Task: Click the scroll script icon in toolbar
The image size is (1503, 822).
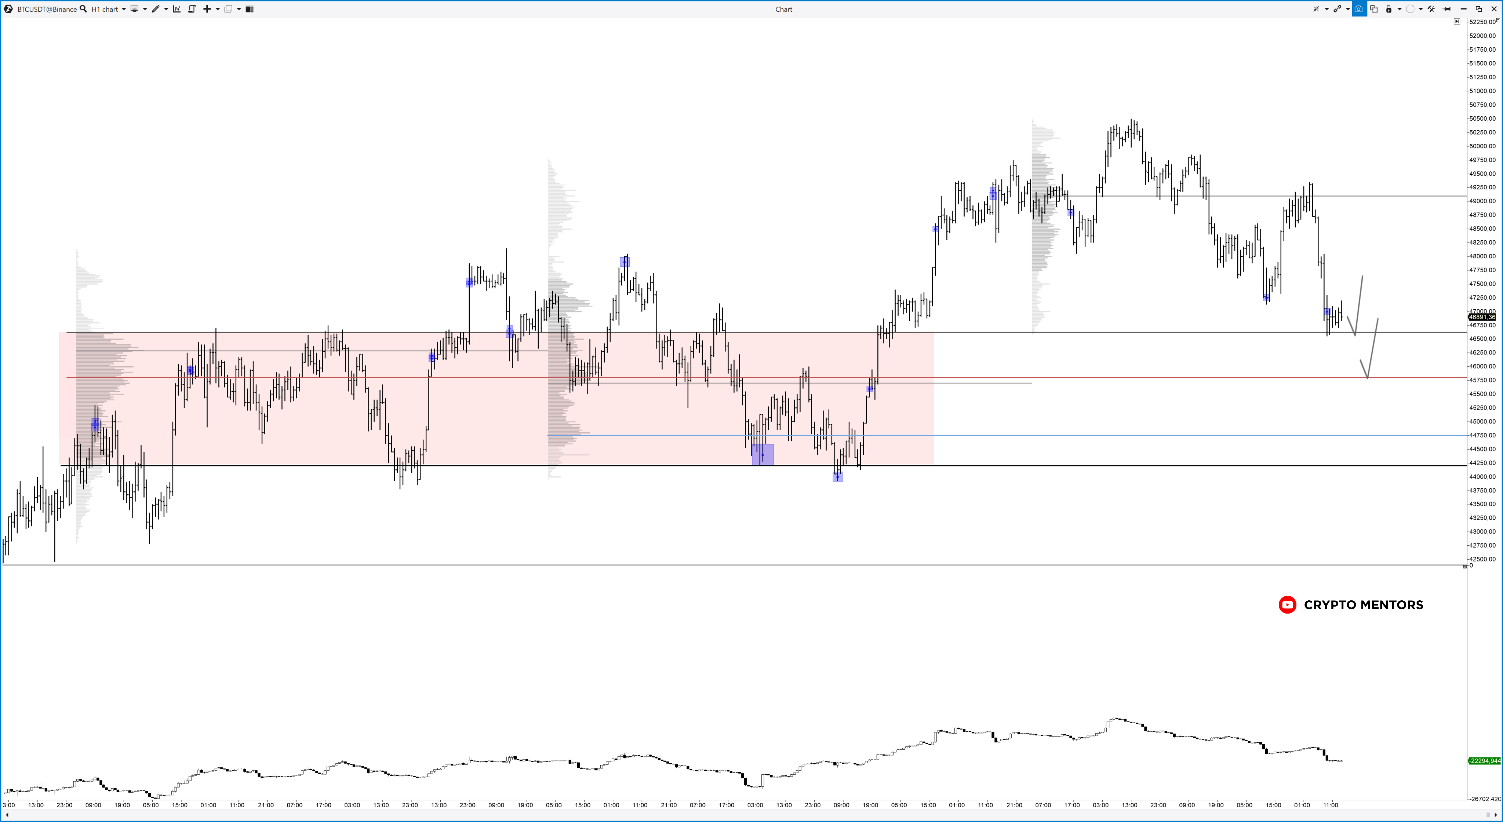Action: [192, 9]
